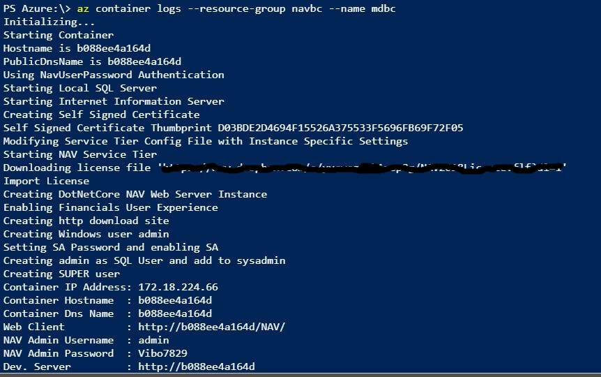
Task: Click the NAV Admin Username value admin
Action: tap(153, 340)
